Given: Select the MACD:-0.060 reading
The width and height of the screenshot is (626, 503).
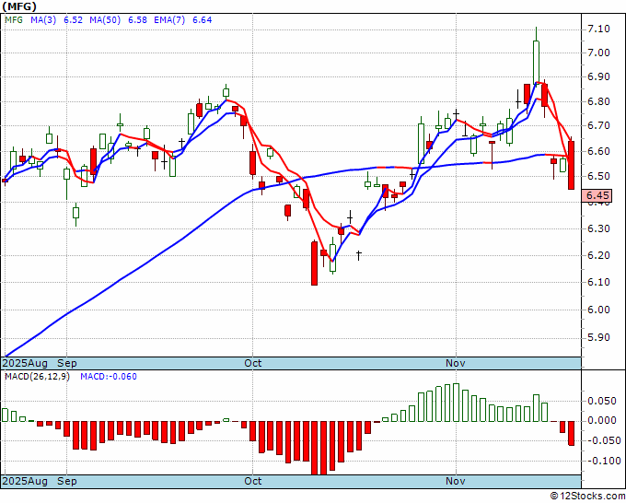Looking at the screenshot, I should point(109,377).
